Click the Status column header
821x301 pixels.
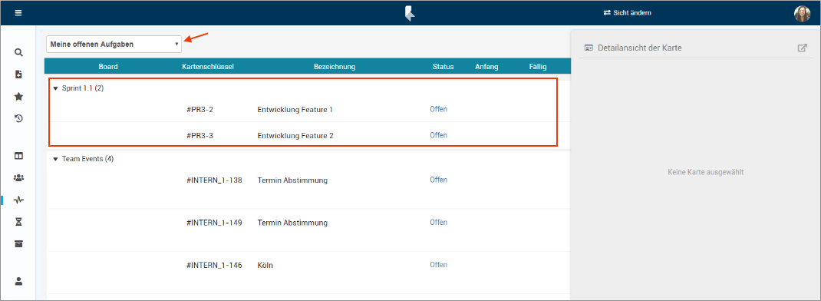click(443, 67)
